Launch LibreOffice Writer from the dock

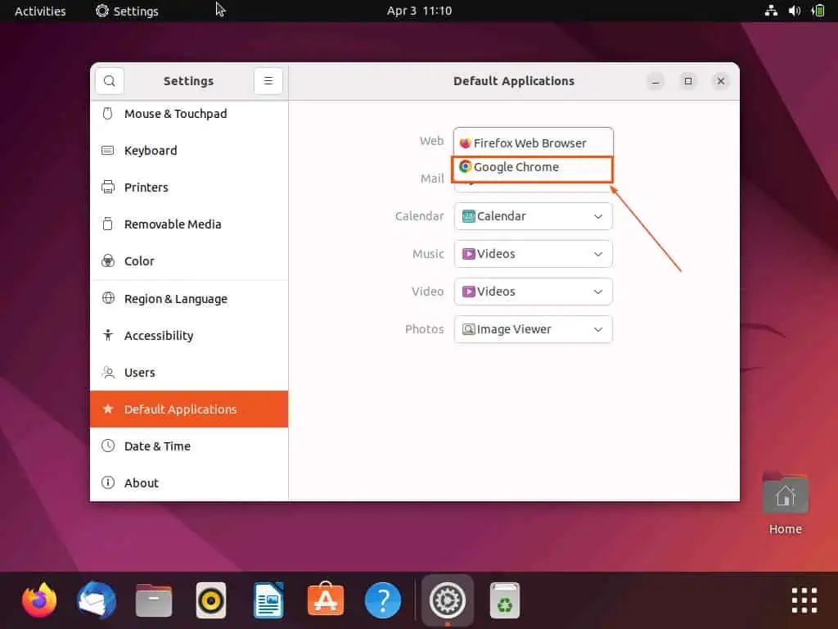click(x=268, y=600)
